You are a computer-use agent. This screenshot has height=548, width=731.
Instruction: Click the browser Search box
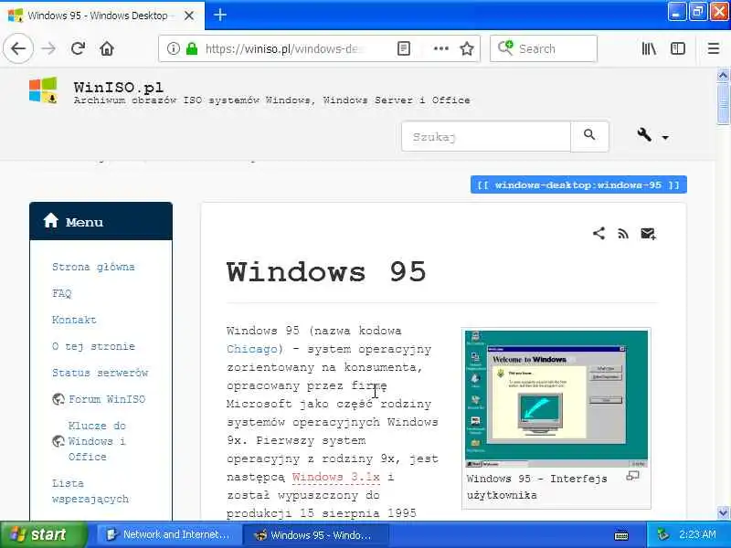coord(543,48)
